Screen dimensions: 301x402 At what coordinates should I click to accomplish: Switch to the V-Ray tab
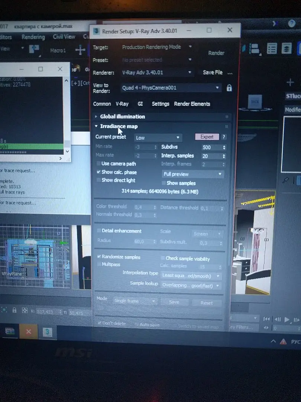pyautogui.click(x=122, y=104)
